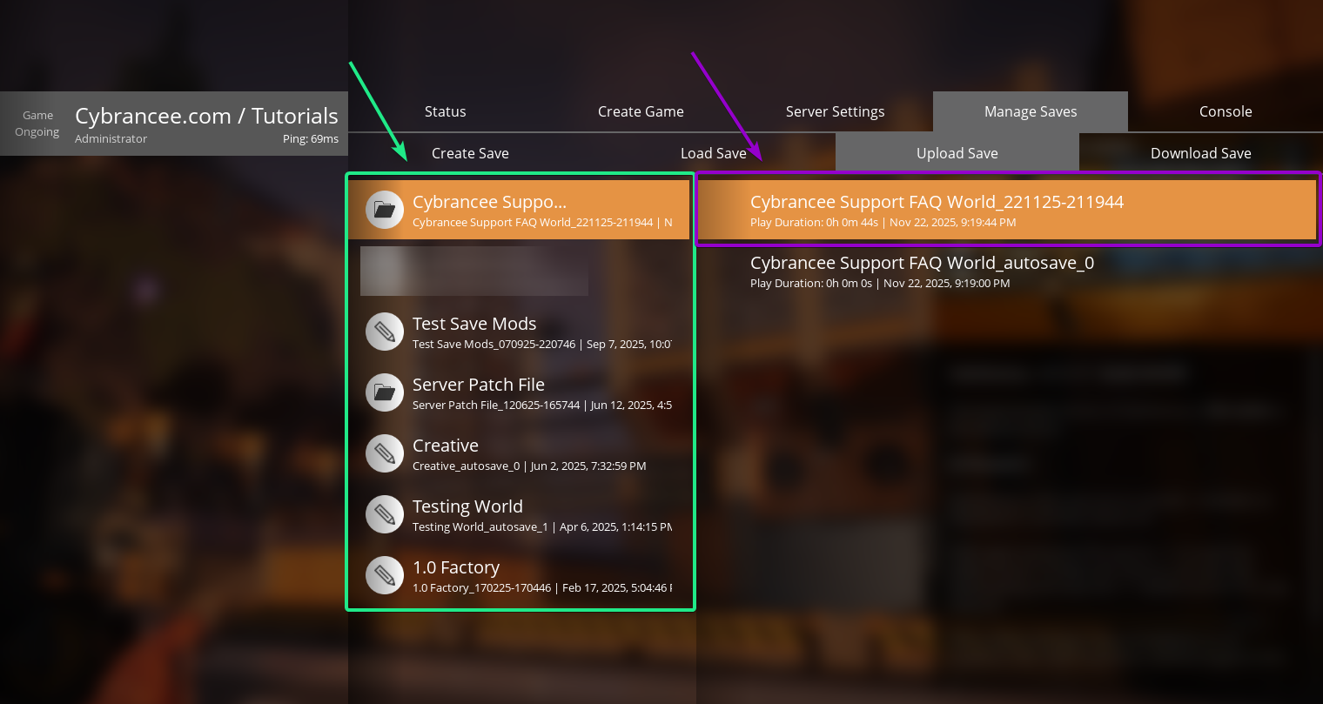Switch to the Load Save sub-tab
This screenshot has height=704, width=1323.
tap(714, 153)
